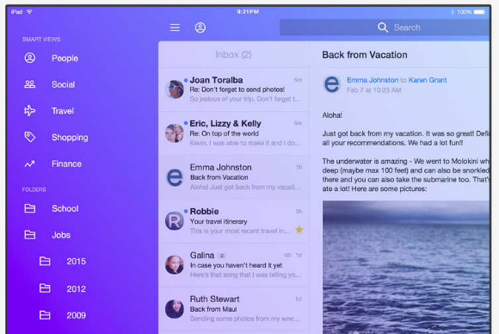Open Ruth Stewart's Back from Maui email
499x334 pixels.
point(234,309)
